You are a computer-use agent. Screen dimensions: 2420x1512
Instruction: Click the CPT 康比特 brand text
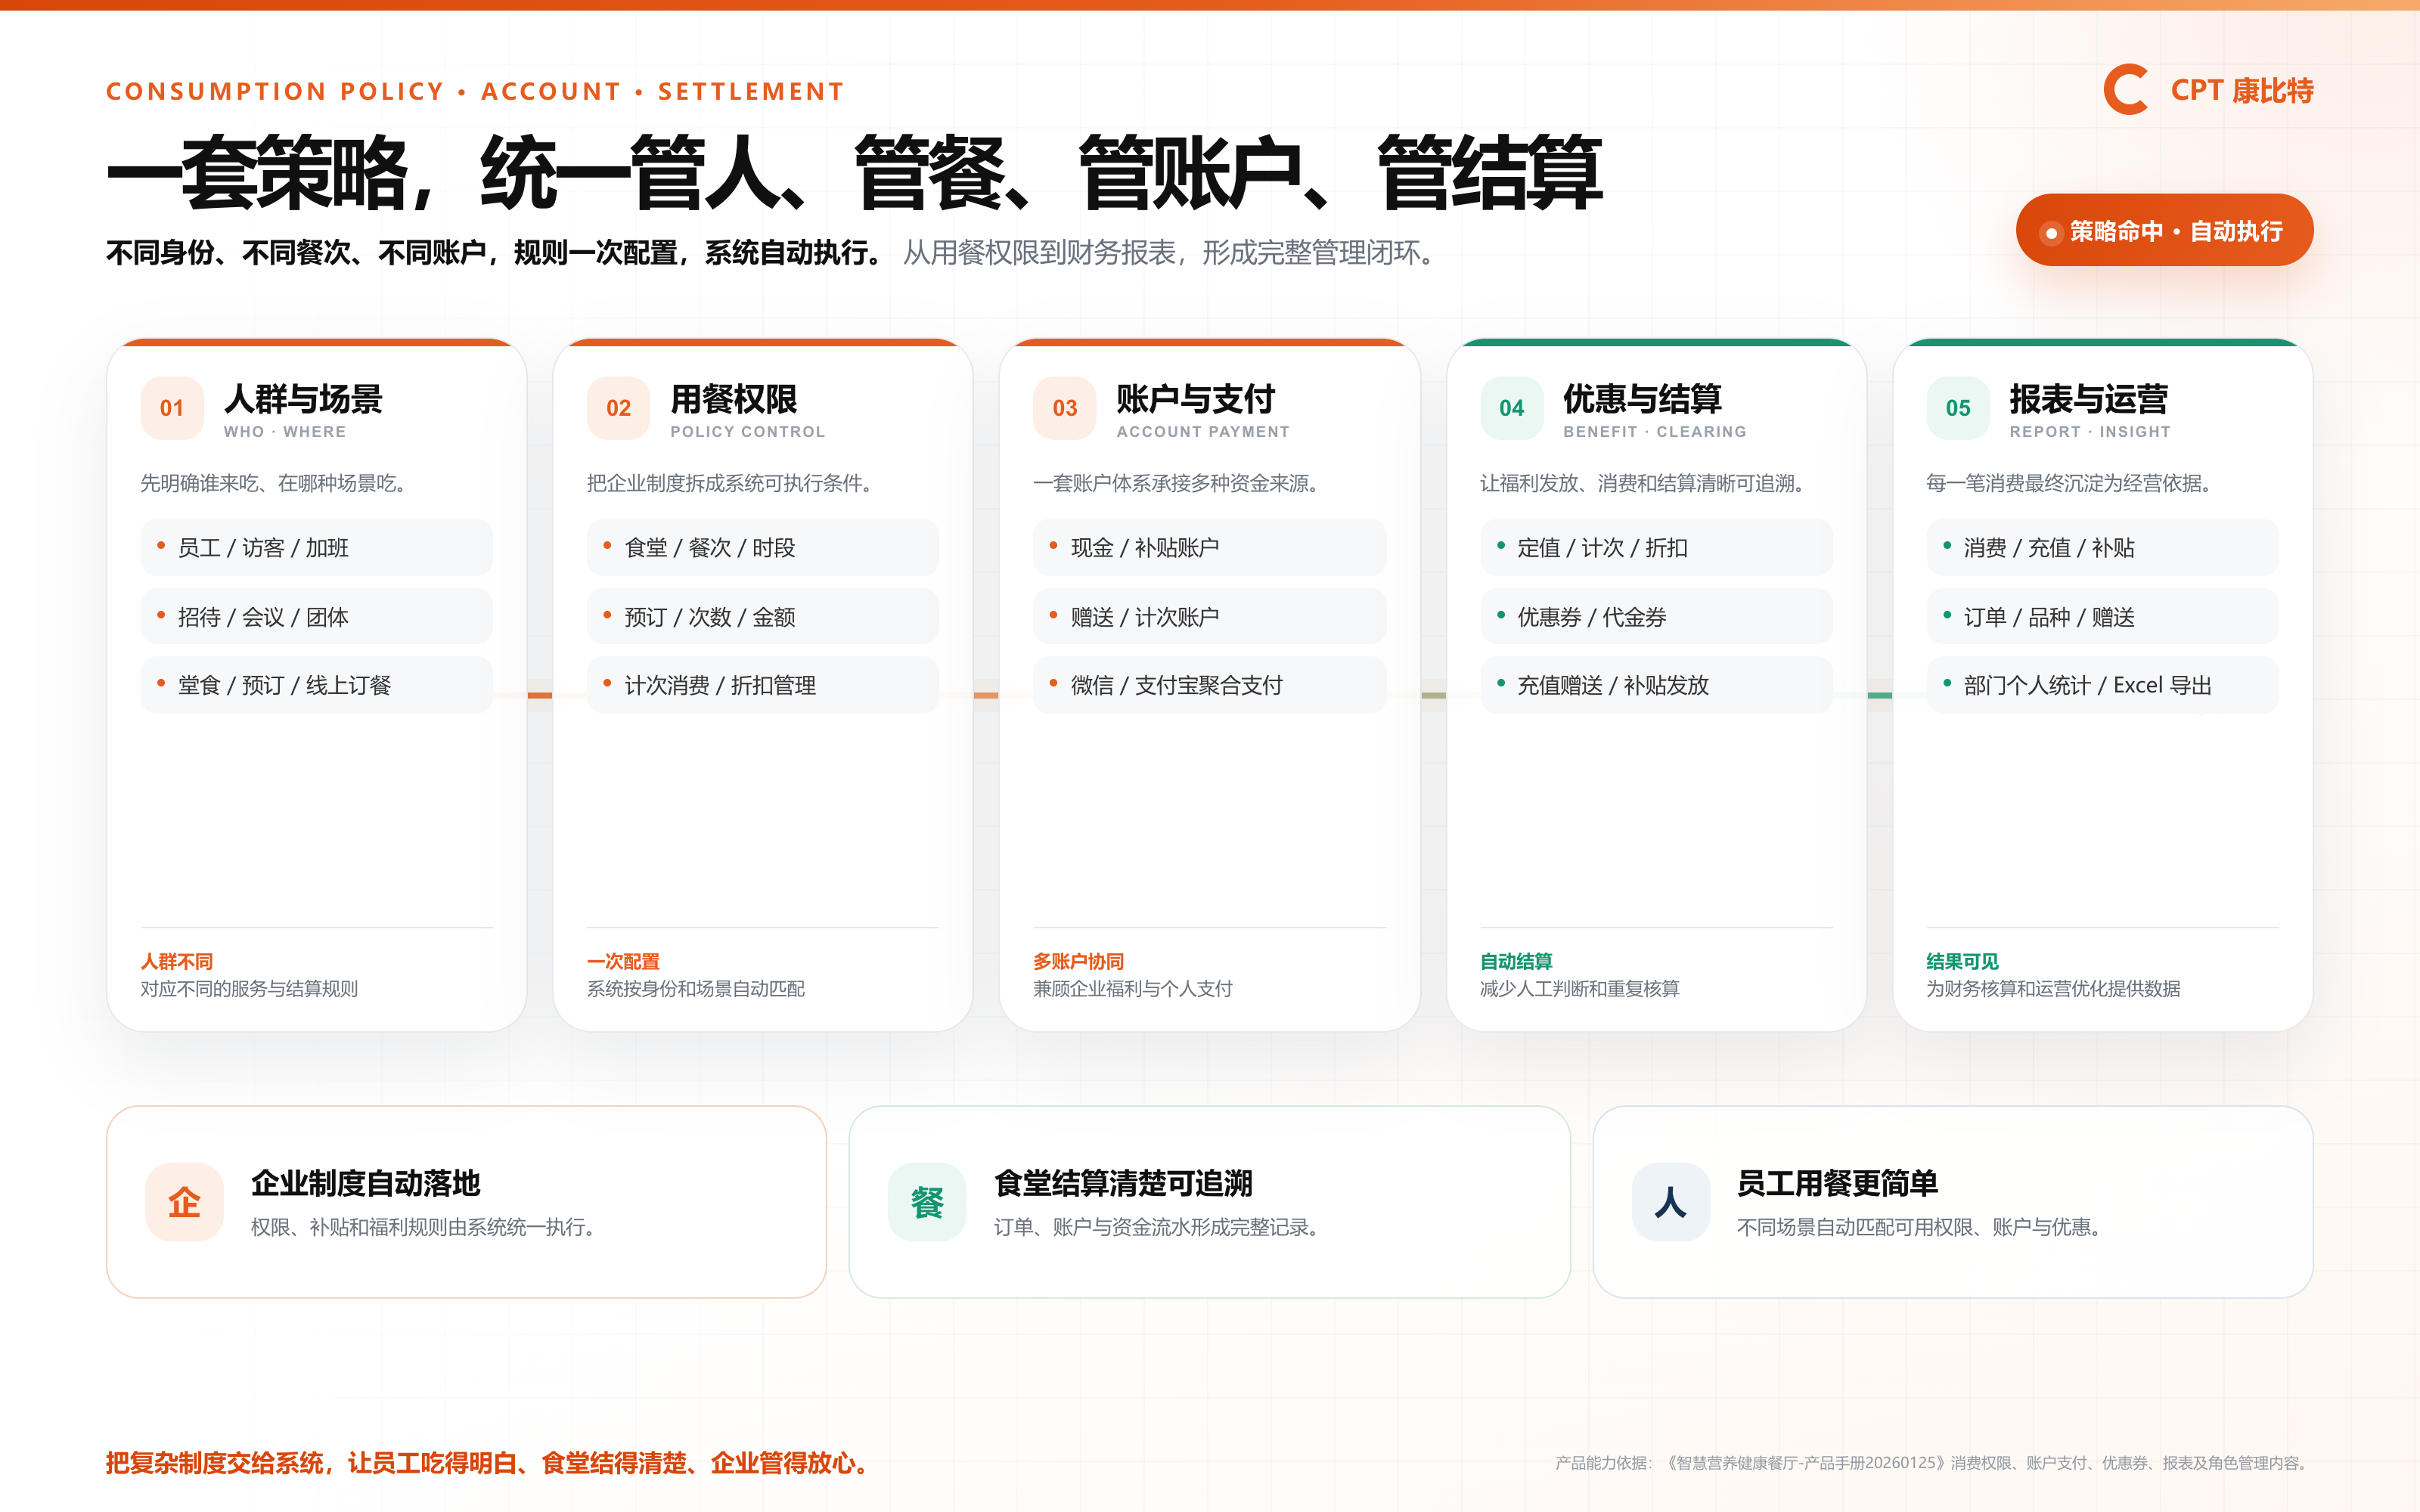click(2242, 91)
